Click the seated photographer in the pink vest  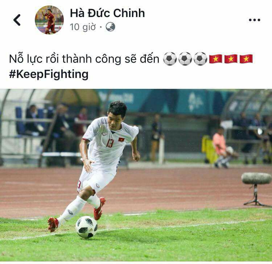pyautogui.click(x=223, y=148)
